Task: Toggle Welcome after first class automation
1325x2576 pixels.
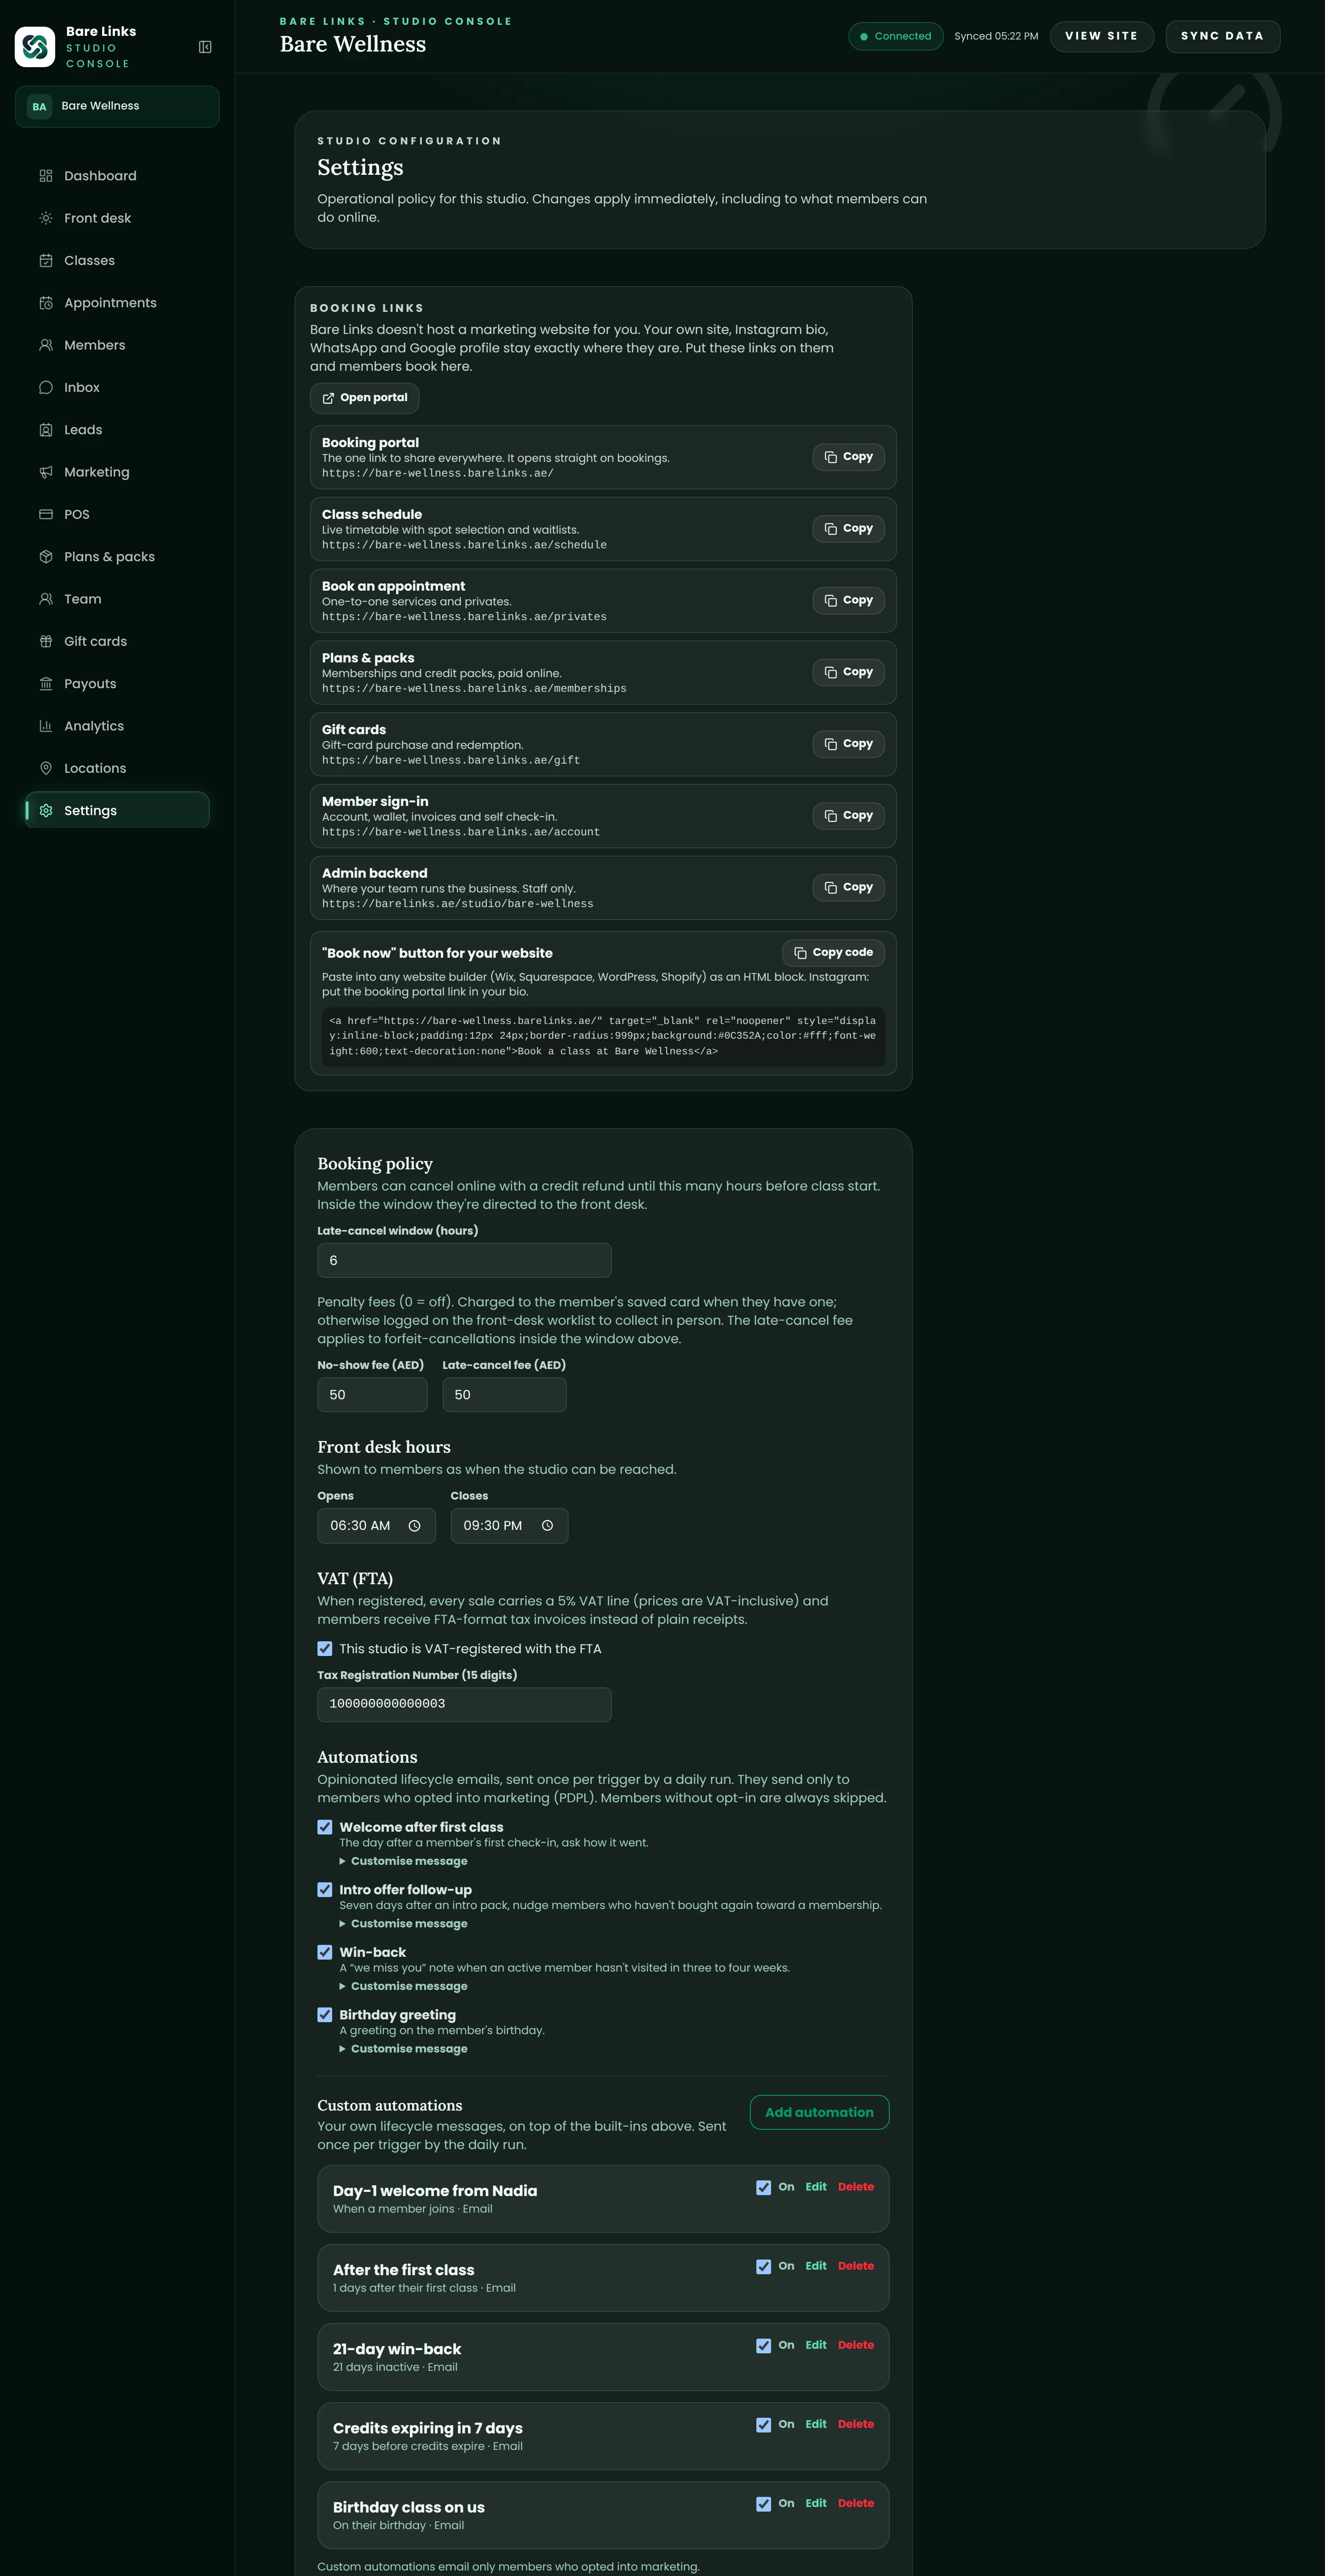Action: pyautogui.click(x=325, y=1827)
